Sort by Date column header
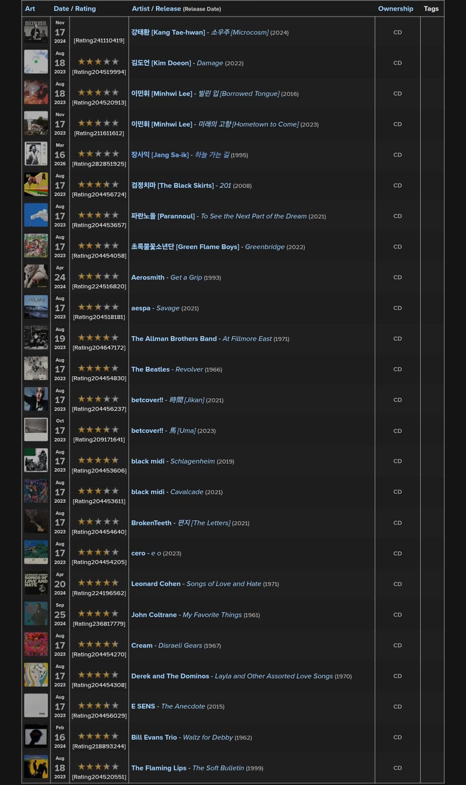This screenshot has height=785, width=466. [61, 8]
